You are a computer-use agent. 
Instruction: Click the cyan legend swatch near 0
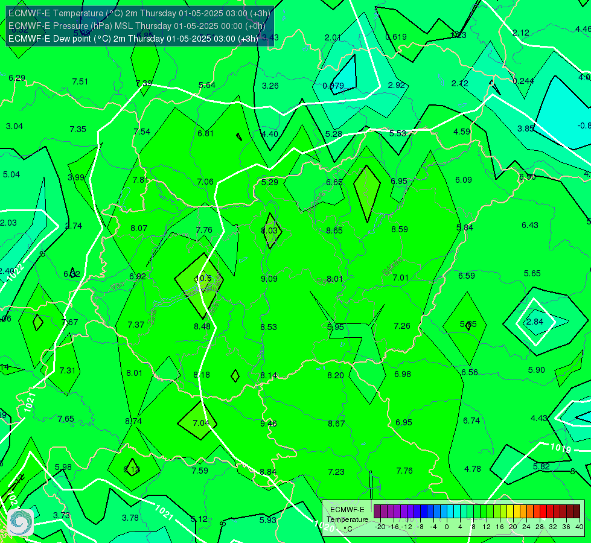450,512
